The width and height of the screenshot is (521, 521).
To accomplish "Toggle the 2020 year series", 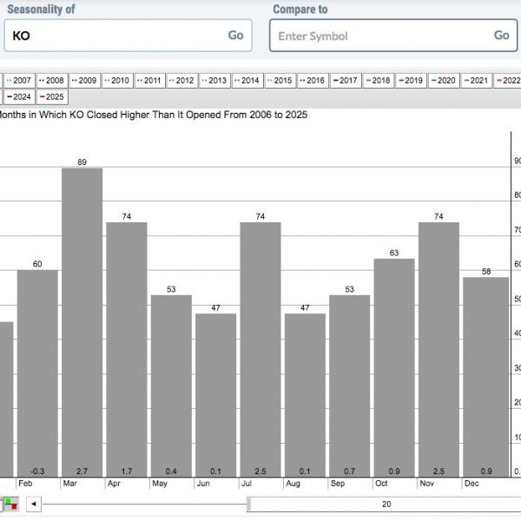I will click(444, 81).
